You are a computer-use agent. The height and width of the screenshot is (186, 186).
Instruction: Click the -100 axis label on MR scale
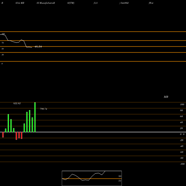[x=182, y=164]
